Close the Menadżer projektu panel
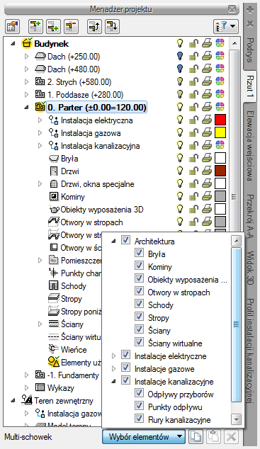This screenshot has height=449, width=260. coord(232,9)
